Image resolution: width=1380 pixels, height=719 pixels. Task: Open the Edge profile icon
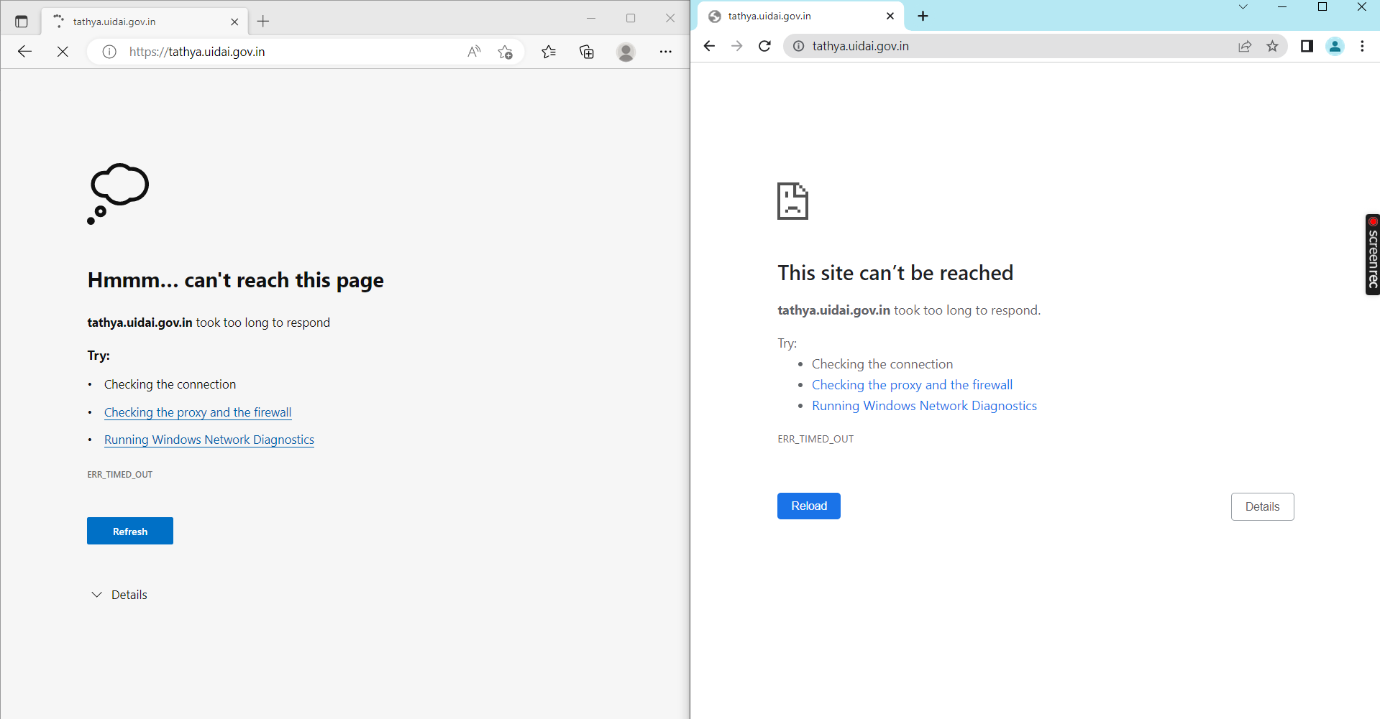(x=626, y=52)
